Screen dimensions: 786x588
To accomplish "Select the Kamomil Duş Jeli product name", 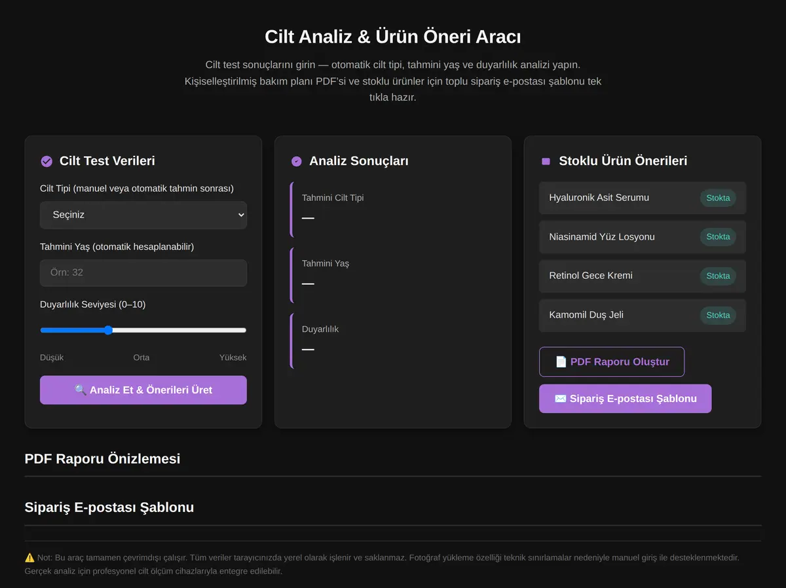I will 586,315.
